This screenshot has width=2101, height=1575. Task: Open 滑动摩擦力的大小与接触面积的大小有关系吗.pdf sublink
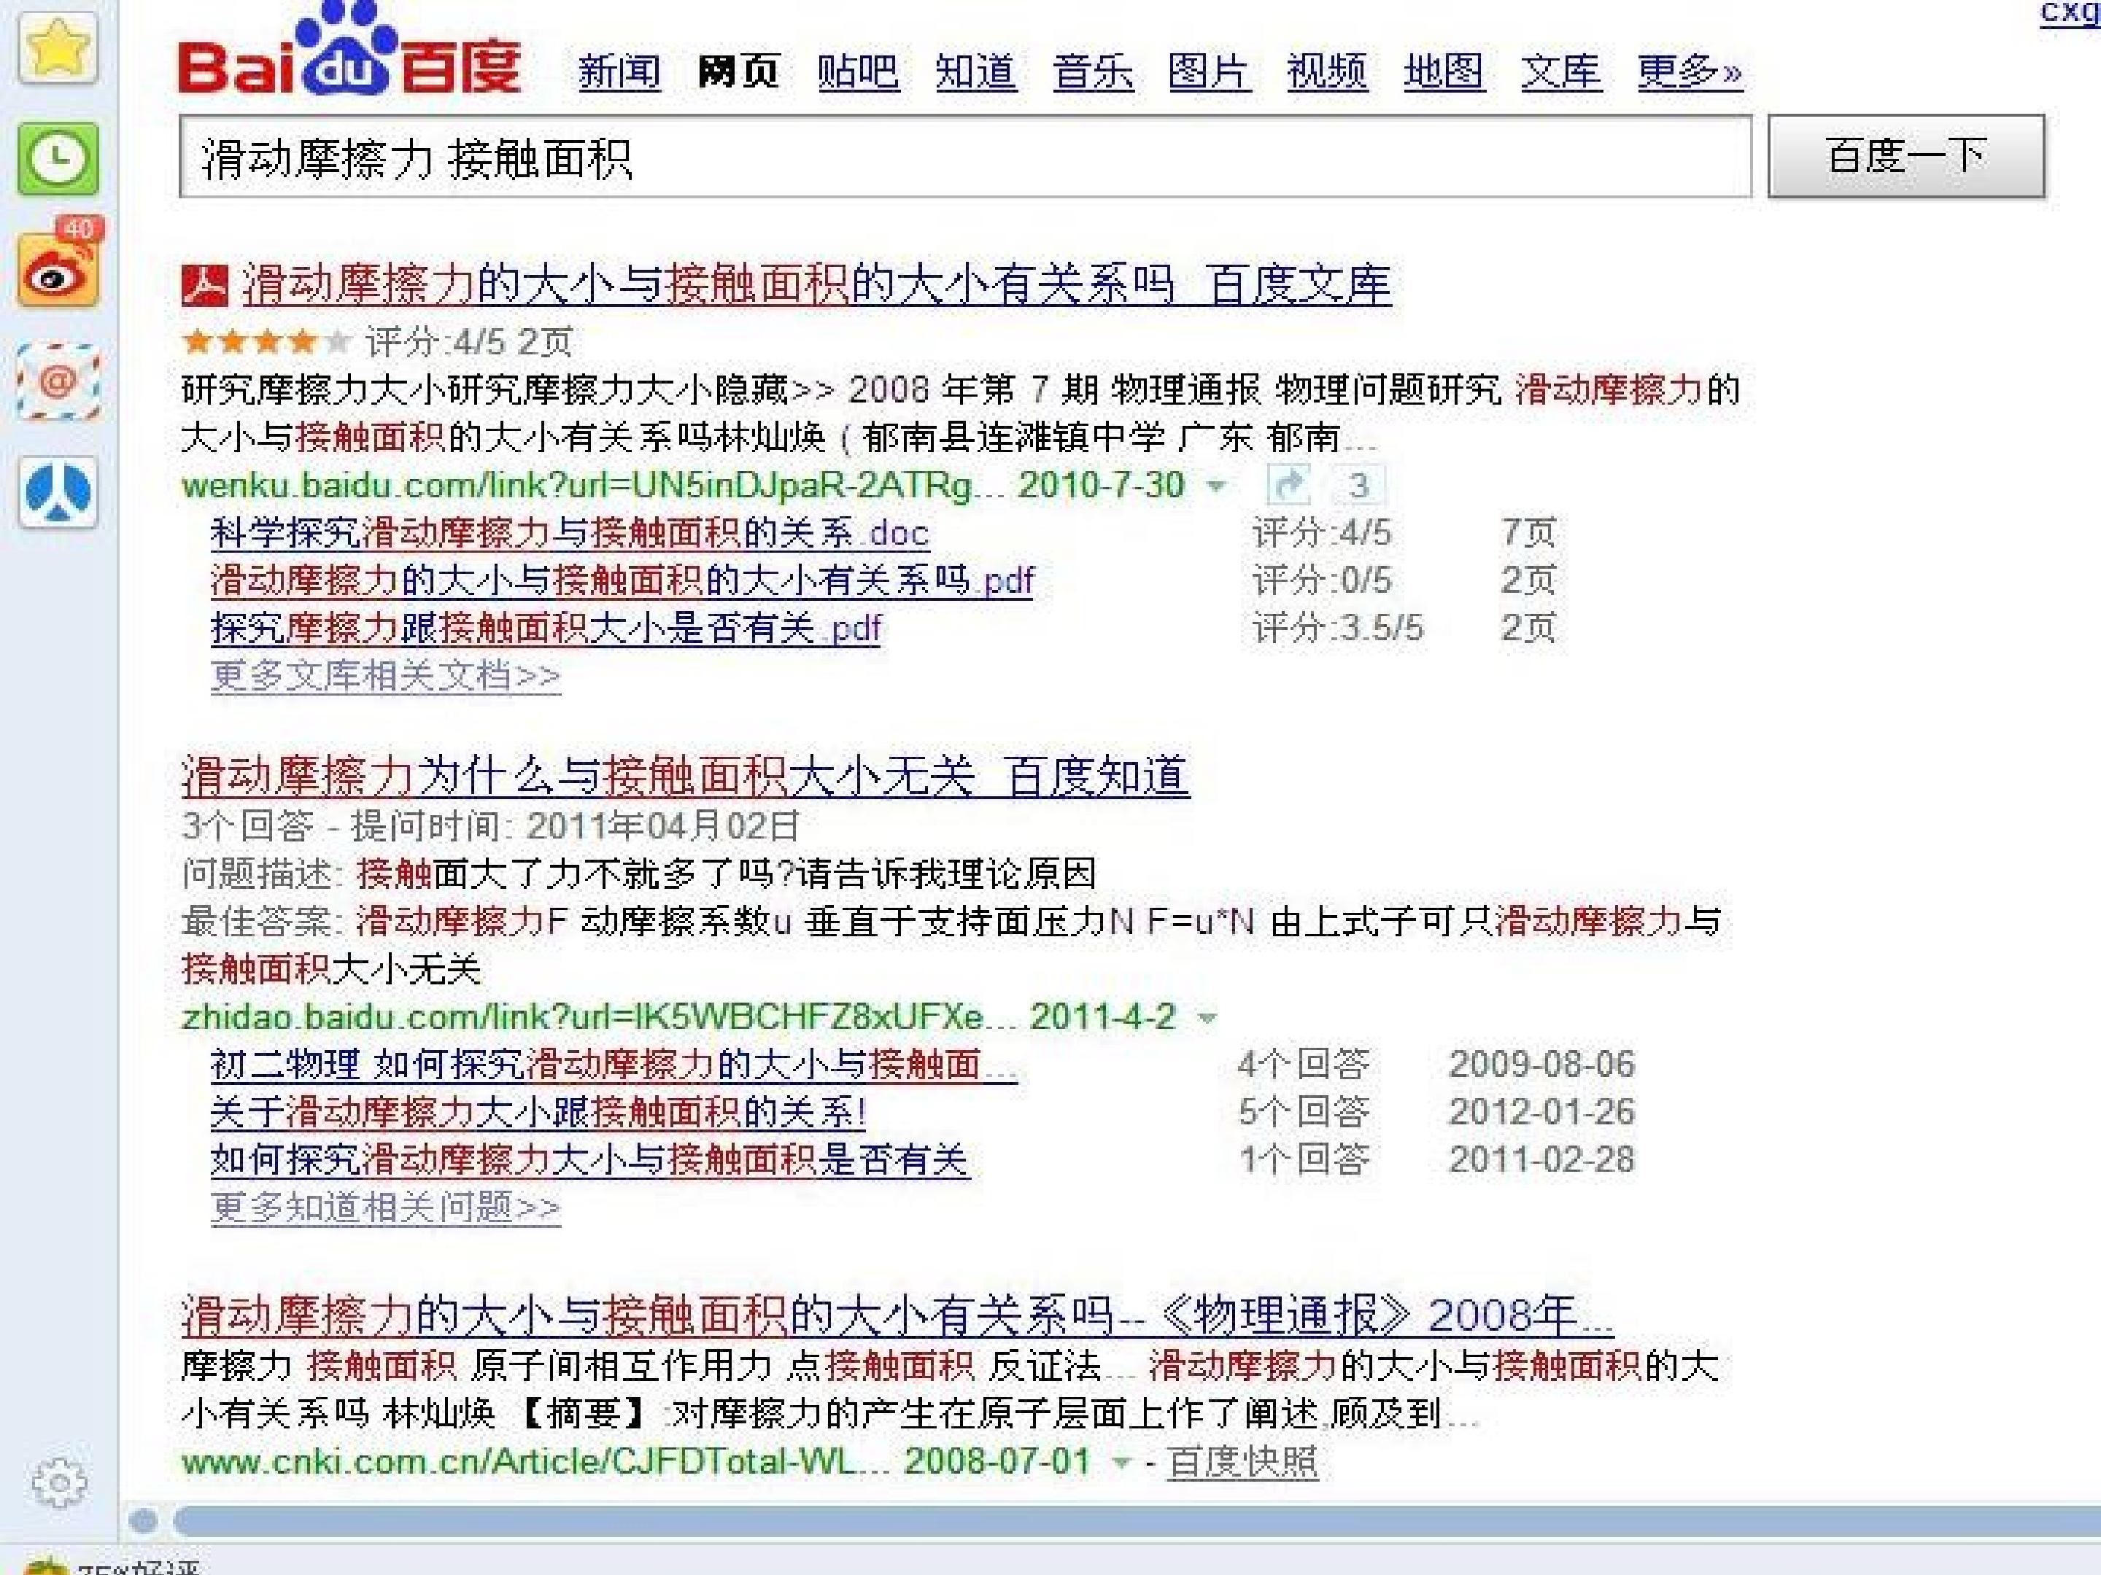tap(622, 580)
